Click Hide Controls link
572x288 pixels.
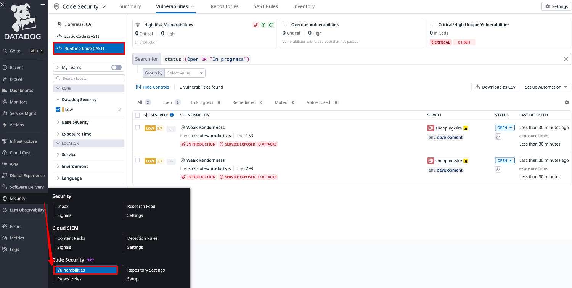[x=153, y=87]
